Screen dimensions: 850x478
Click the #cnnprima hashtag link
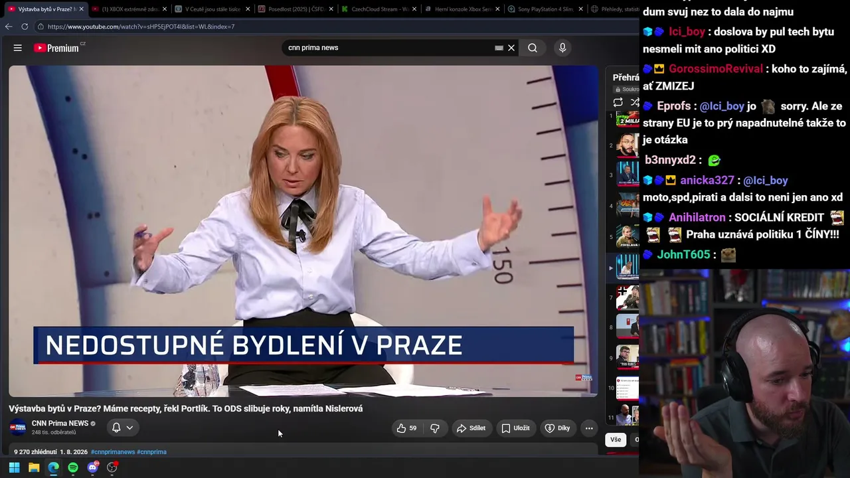pos(151,452)
